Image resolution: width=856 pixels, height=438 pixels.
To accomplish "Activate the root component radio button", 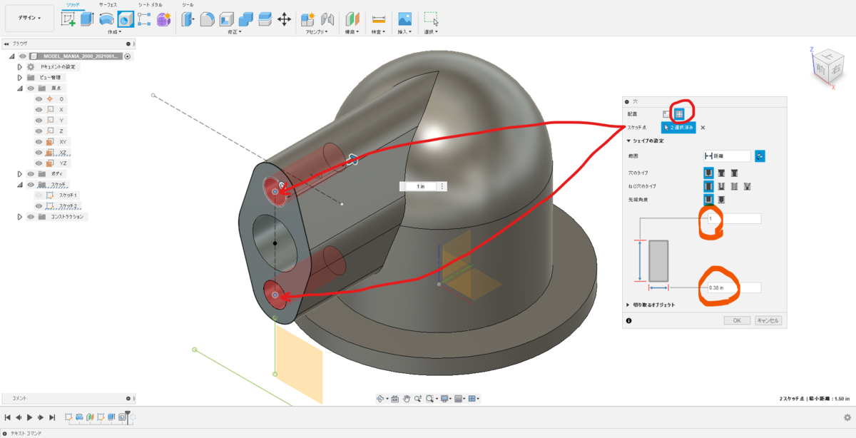I will 128,56.
